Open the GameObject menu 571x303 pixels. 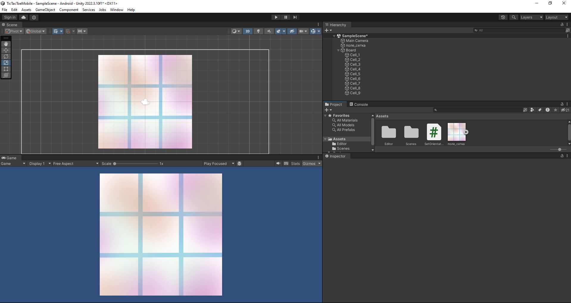point(45,10)
